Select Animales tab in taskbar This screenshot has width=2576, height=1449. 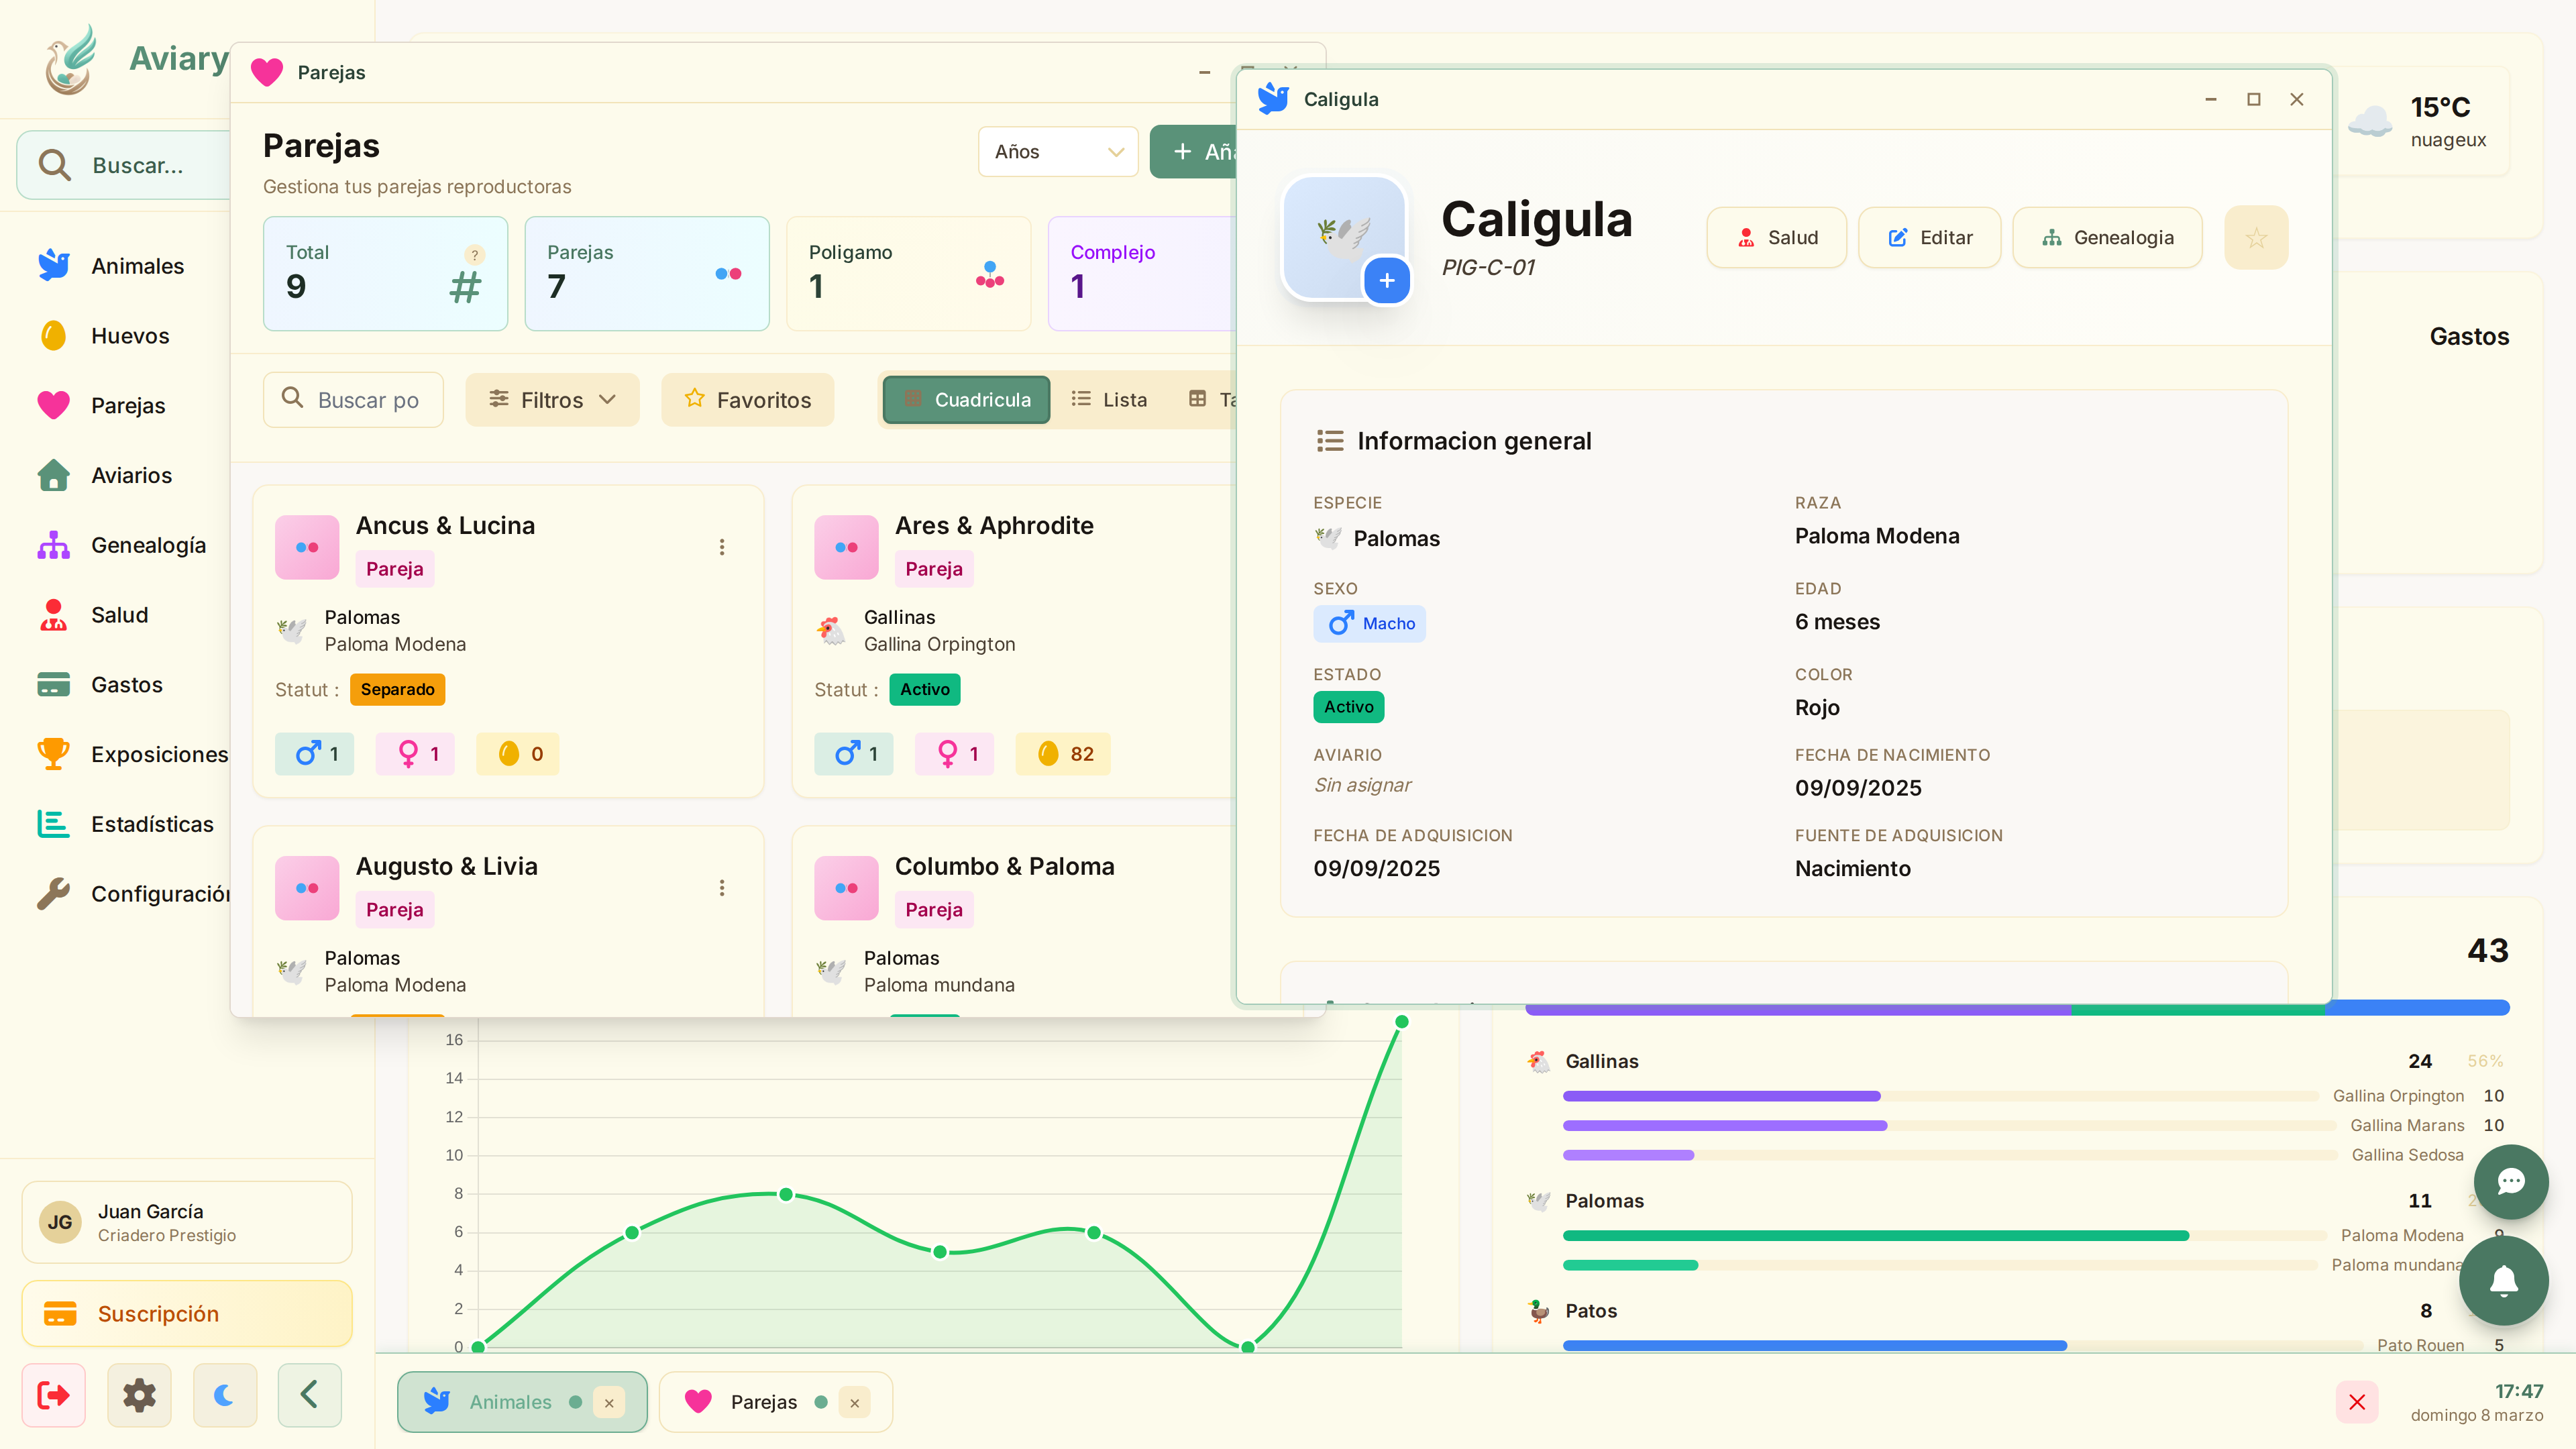510,1402
